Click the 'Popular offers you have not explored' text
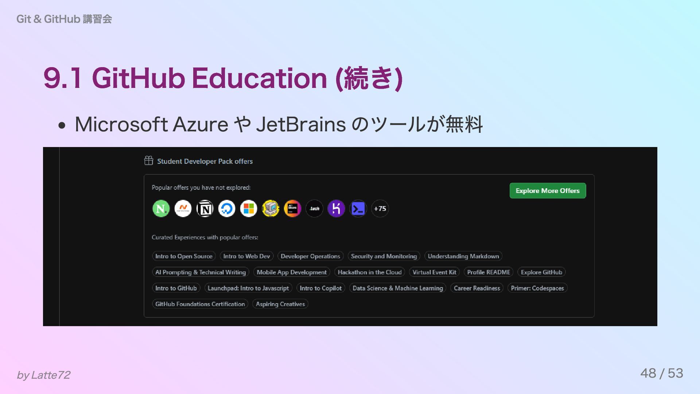The width and height of the screenshot is (700, 394). pyautogui.click(x=201, y=188)
